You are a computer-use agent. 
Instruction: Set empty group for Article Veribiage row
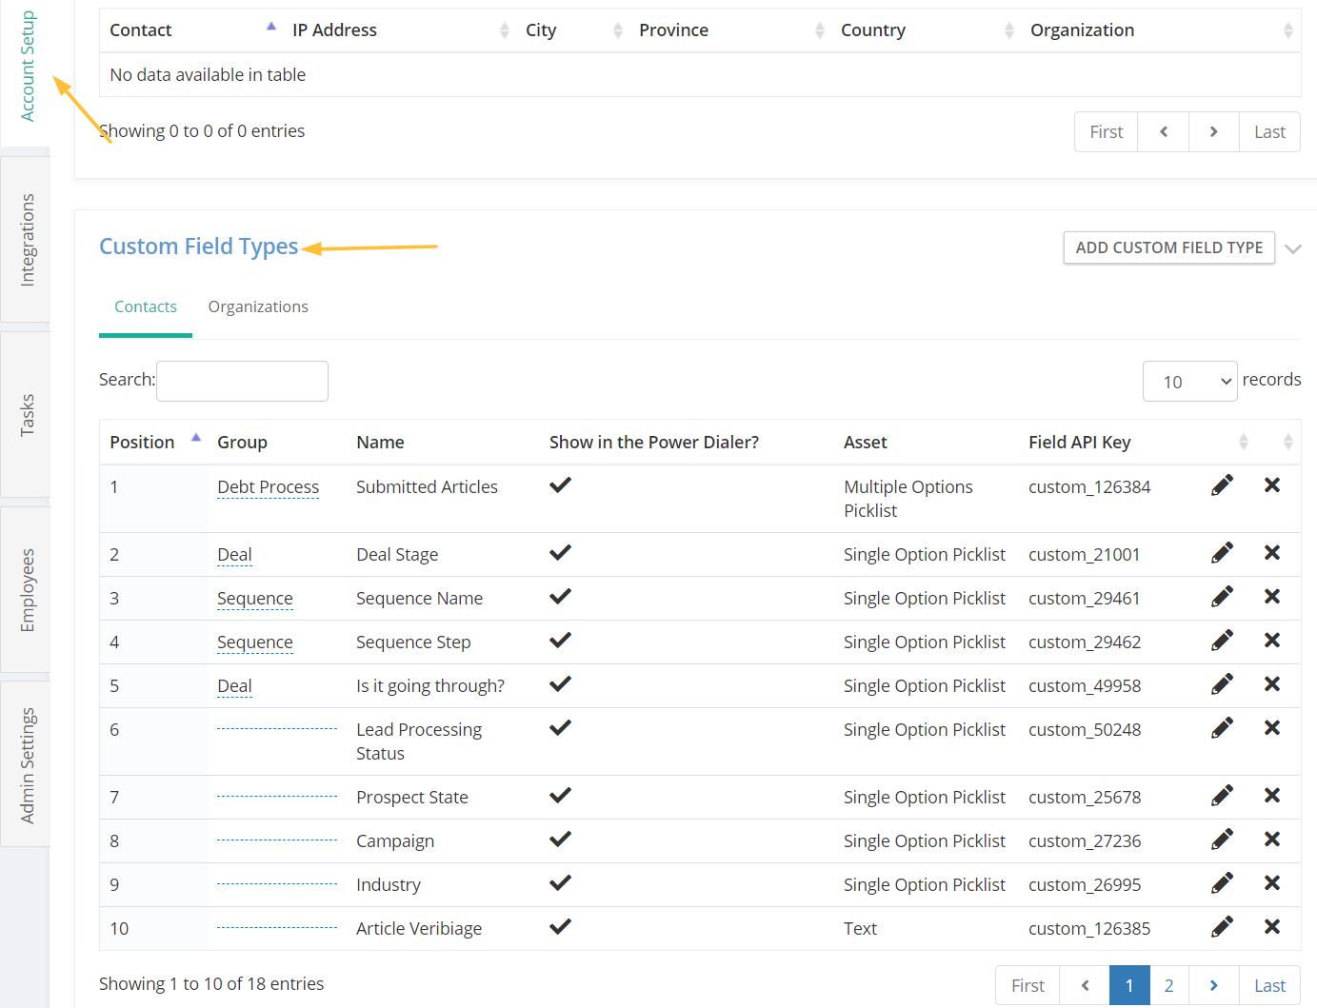[x=277, y=928]
